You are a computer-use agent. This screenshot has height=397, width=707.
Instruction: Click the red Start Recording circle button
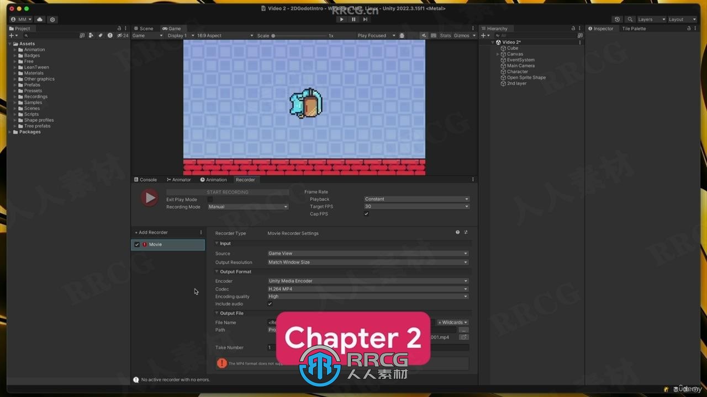coord(149,198)
